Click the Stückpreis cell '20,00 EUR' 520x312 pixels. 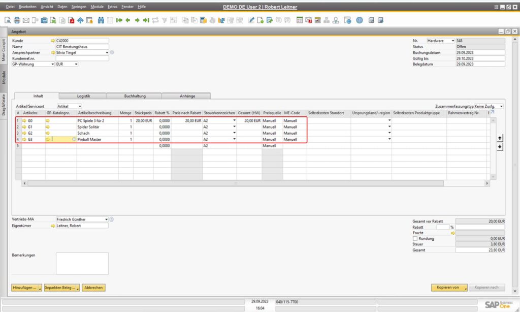coord(143,121)
